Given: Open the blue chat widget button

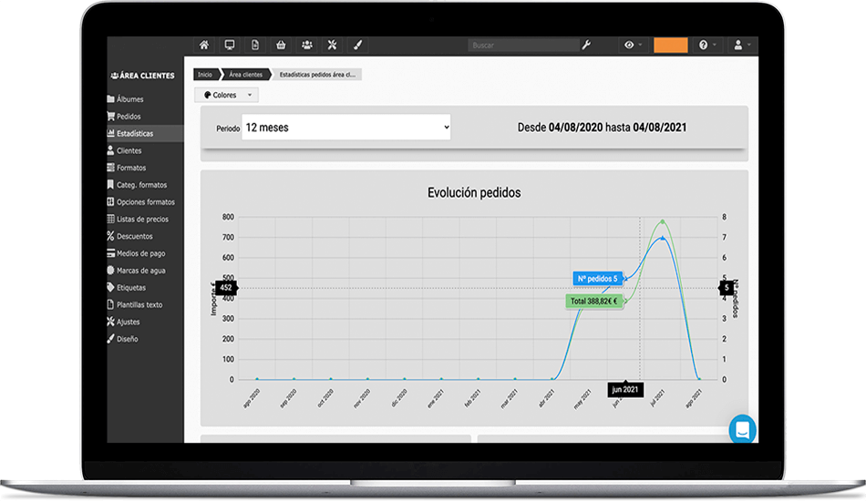Looking at the screenshot, I should 742,429.
